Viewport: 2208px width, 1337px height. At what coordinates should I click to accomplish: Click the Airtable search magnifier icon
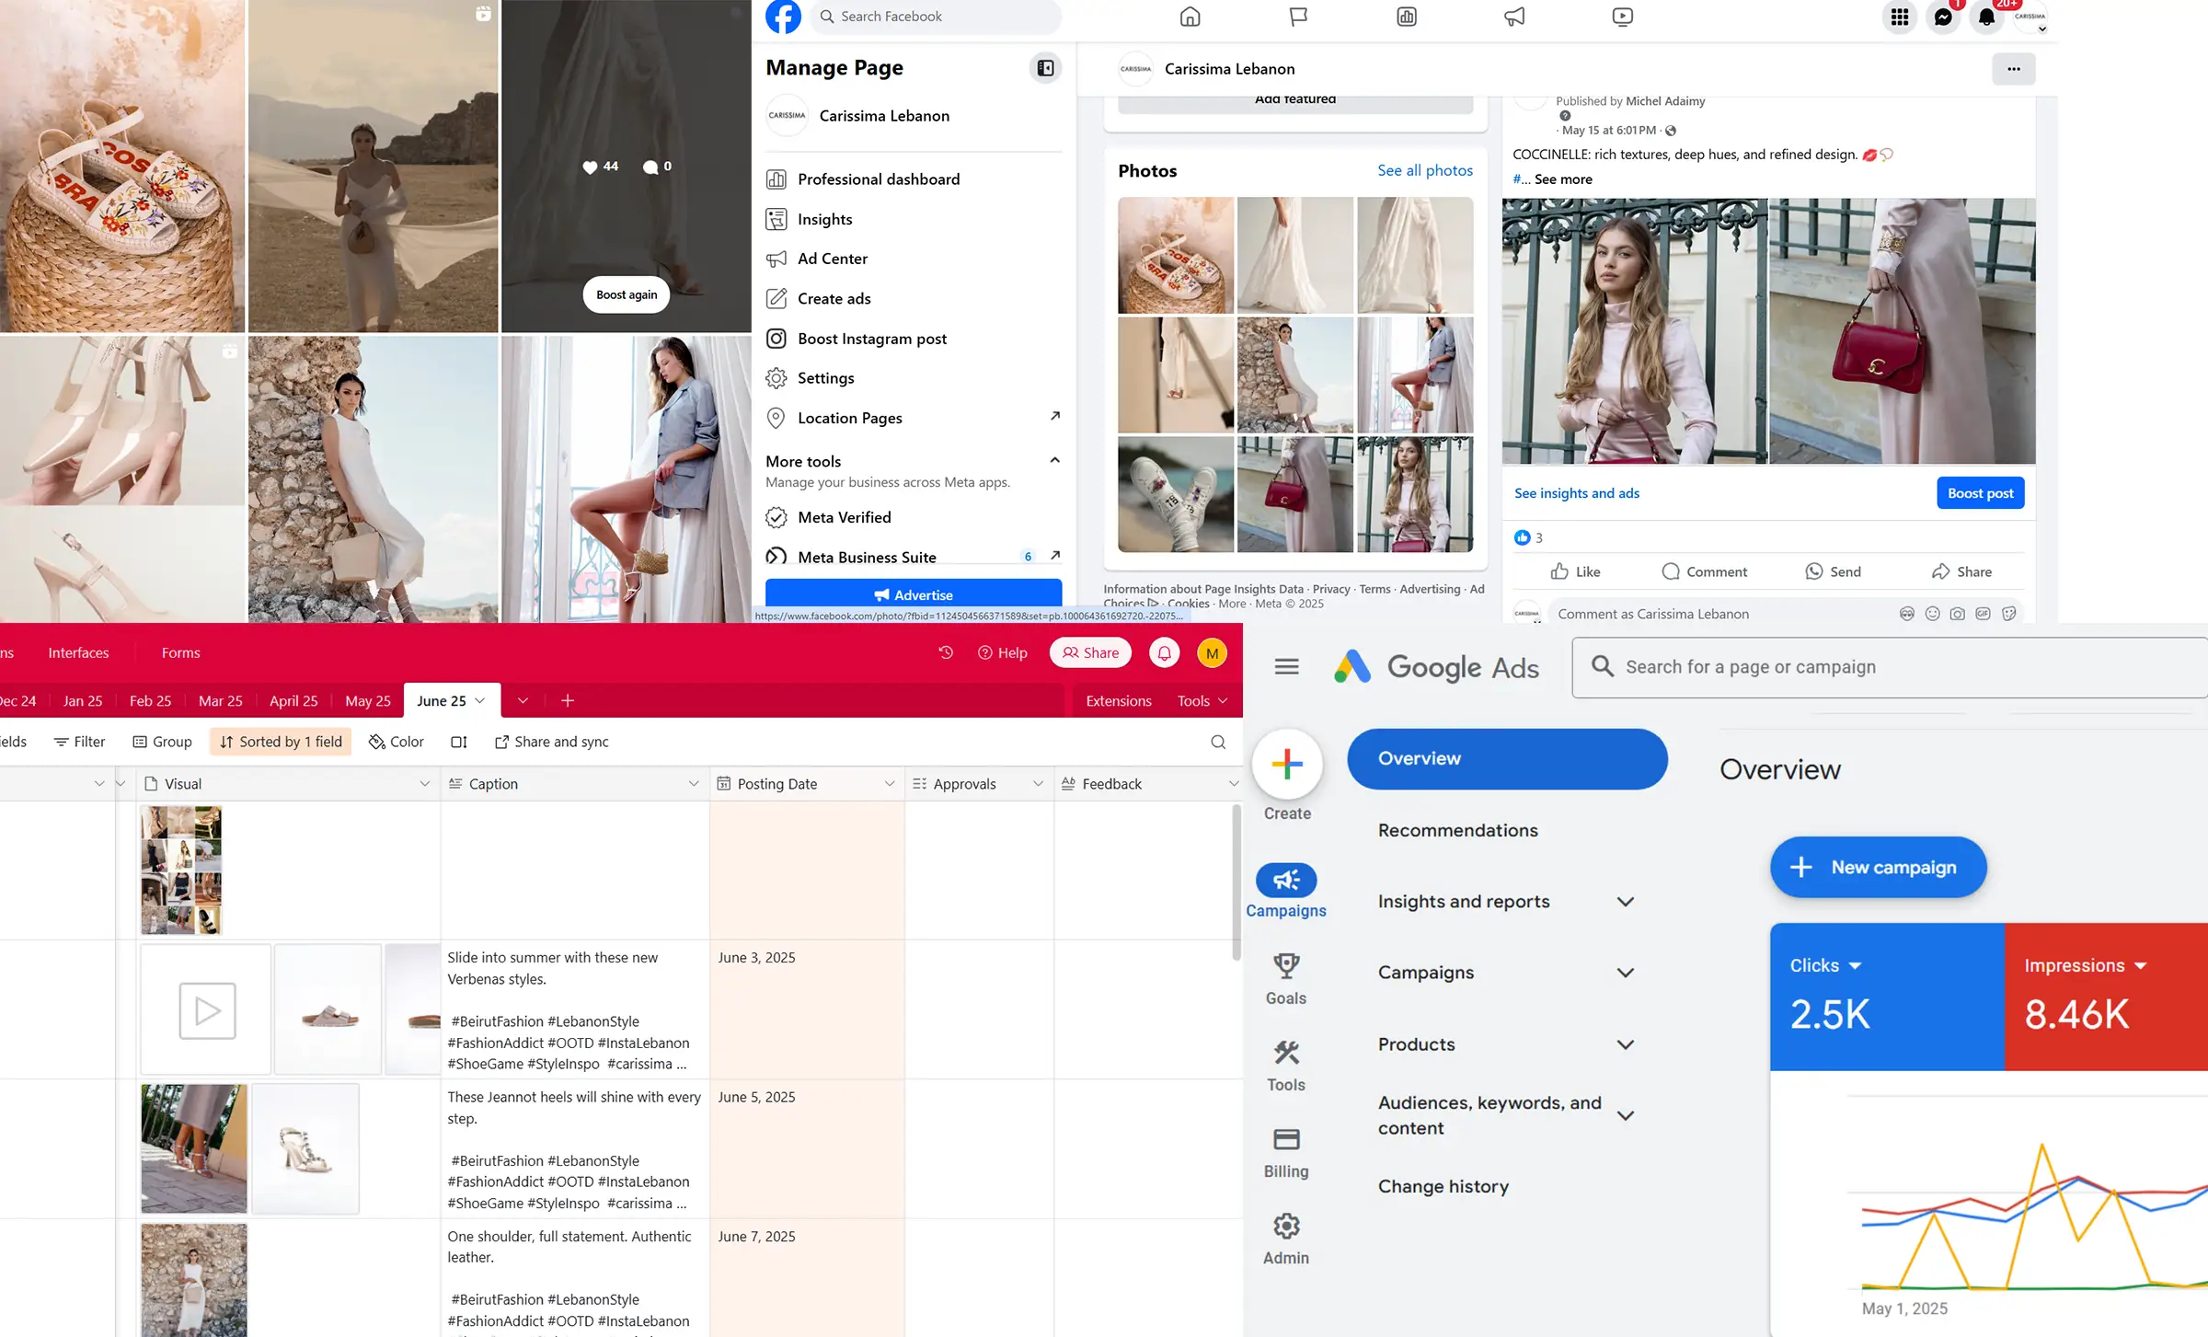[x=1218, y=742]
